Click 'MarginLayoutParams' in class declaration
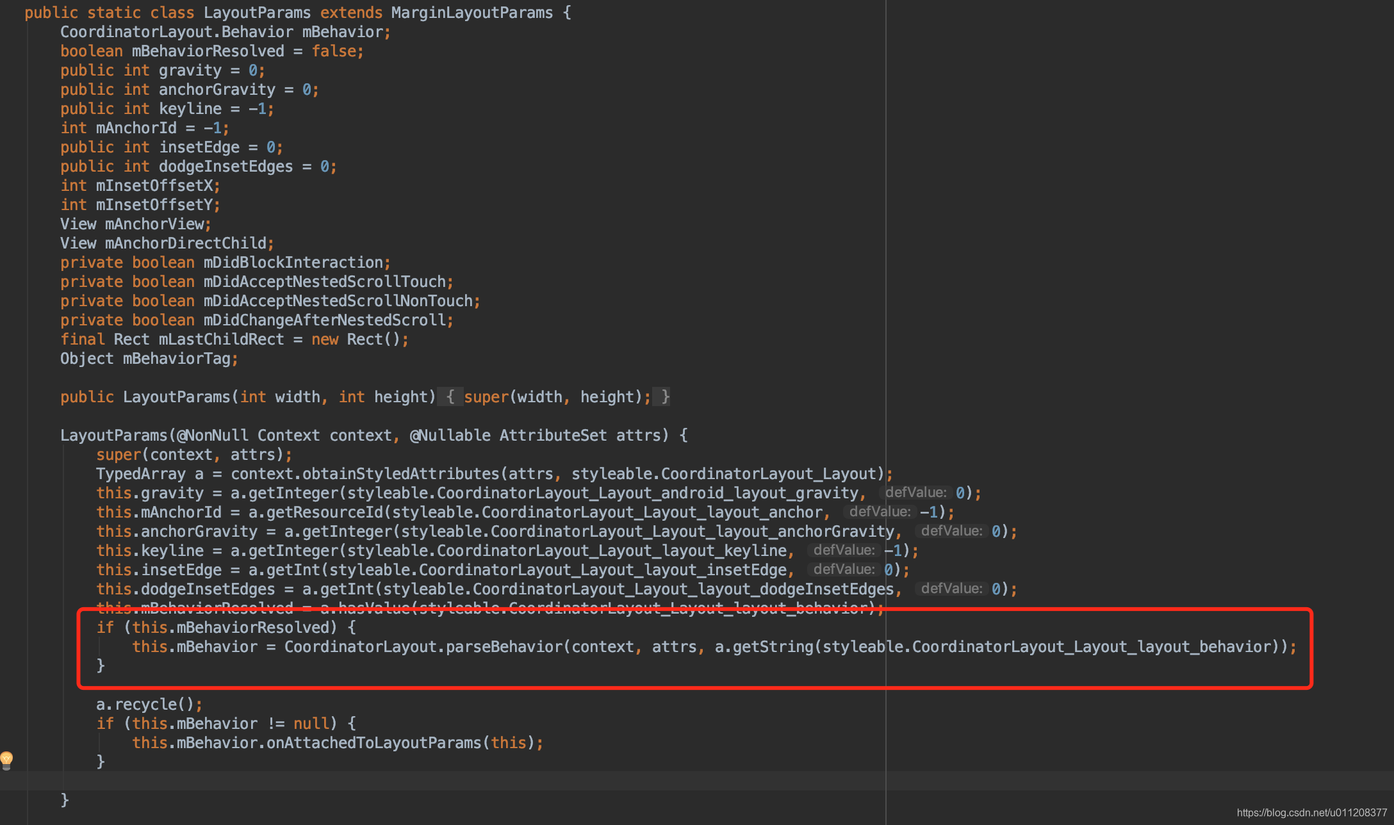Screen dimensions: 1394x825 [x=472, y=13]
